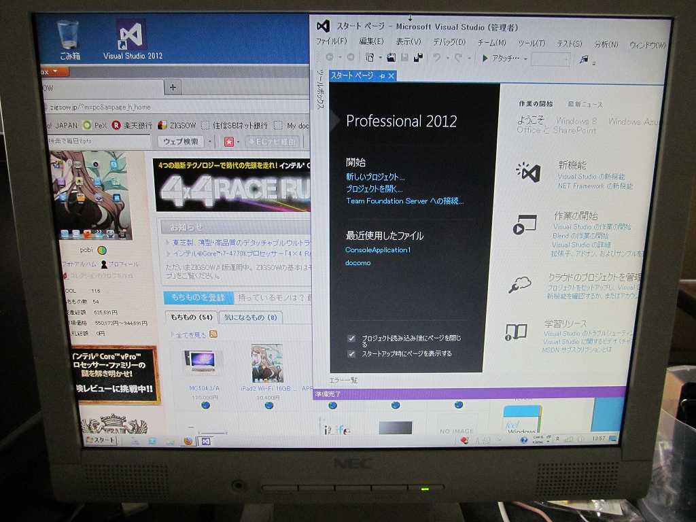Click the 学習リソース book icon
696x522 pixels.
point(516,332)
